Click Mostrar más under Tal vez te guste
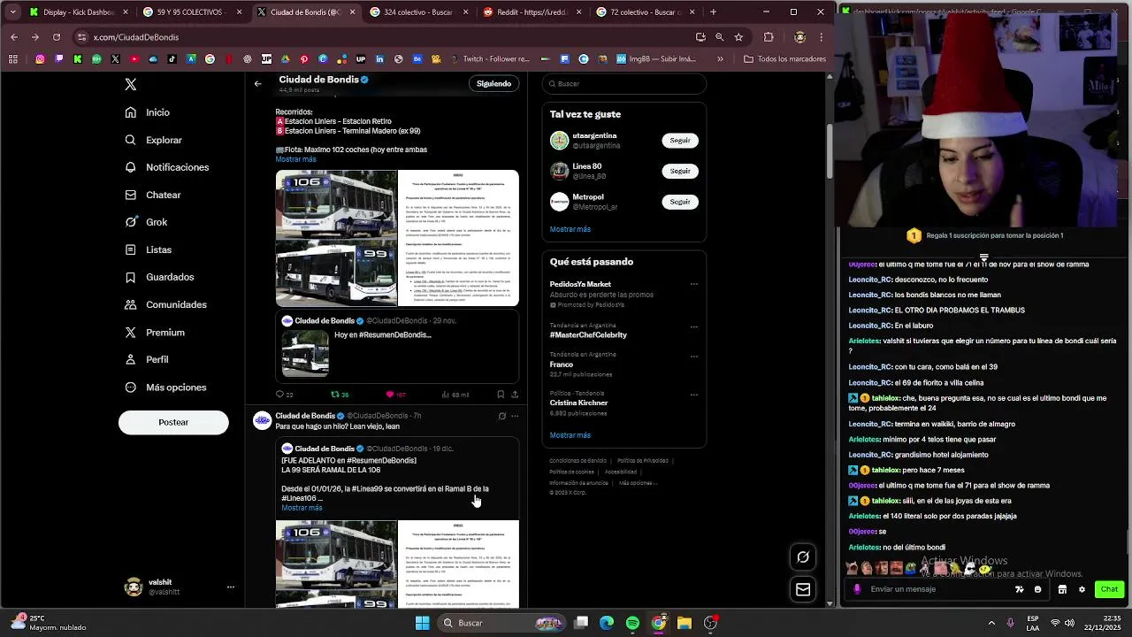Screen dimensions: 1132x637 click(570, 229)
